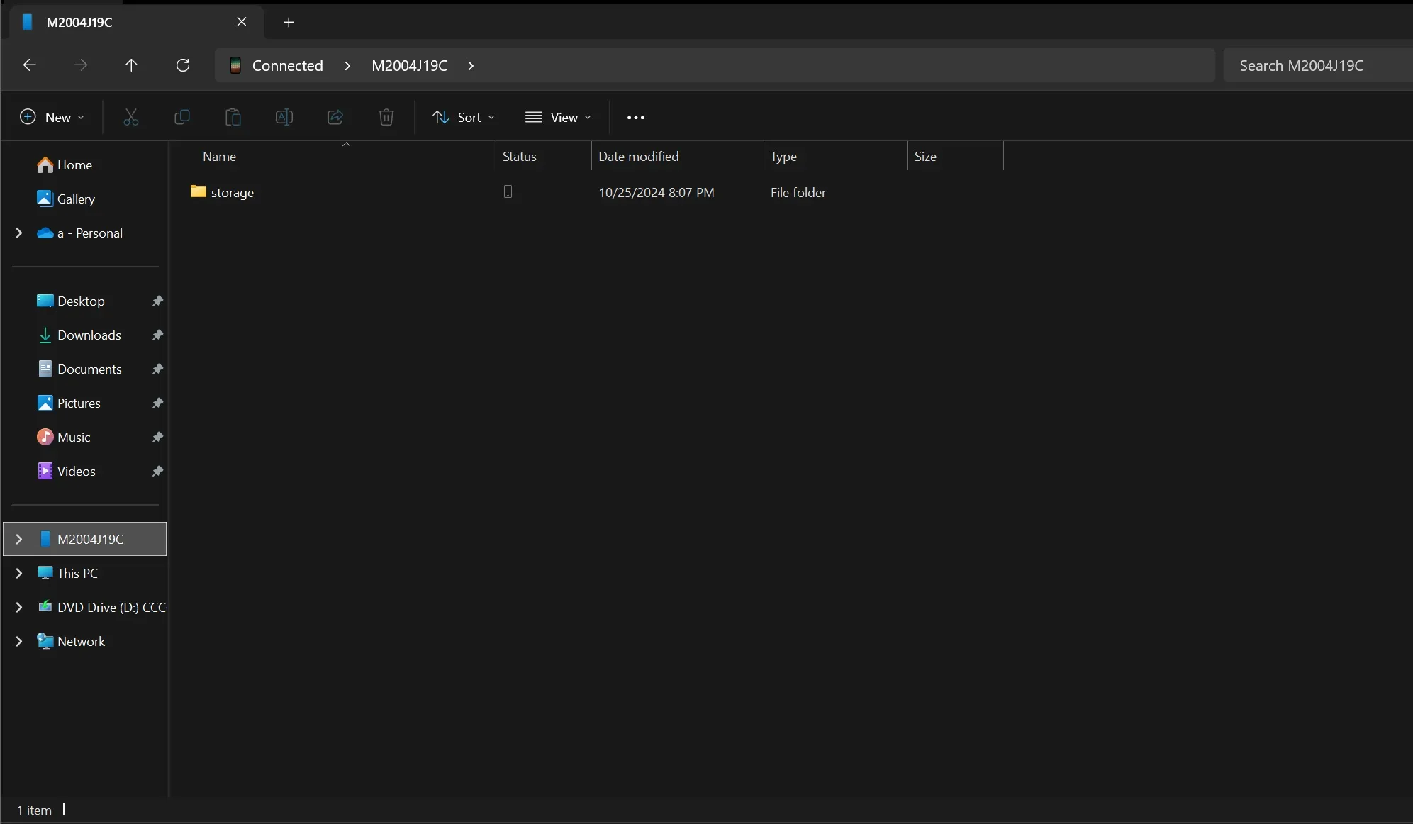Screen dimensions: 1413x824
Task: Click the Refresh navigation button
Action: coord(182,66)
